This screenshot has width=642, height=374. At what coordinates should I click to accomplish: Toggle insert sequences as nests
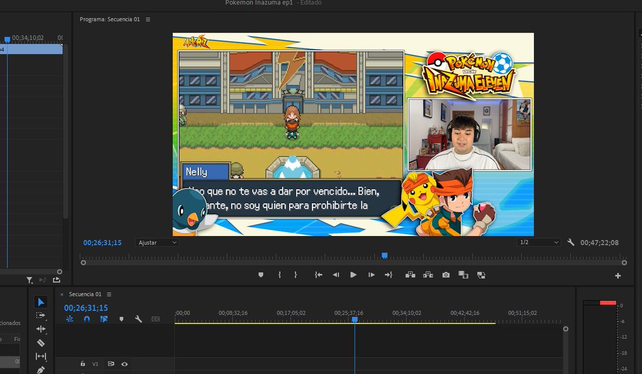[70, 319]
